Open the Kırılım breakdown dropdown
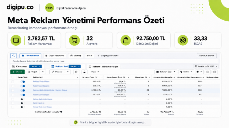229x128 pixels. [x=186, y=72]
